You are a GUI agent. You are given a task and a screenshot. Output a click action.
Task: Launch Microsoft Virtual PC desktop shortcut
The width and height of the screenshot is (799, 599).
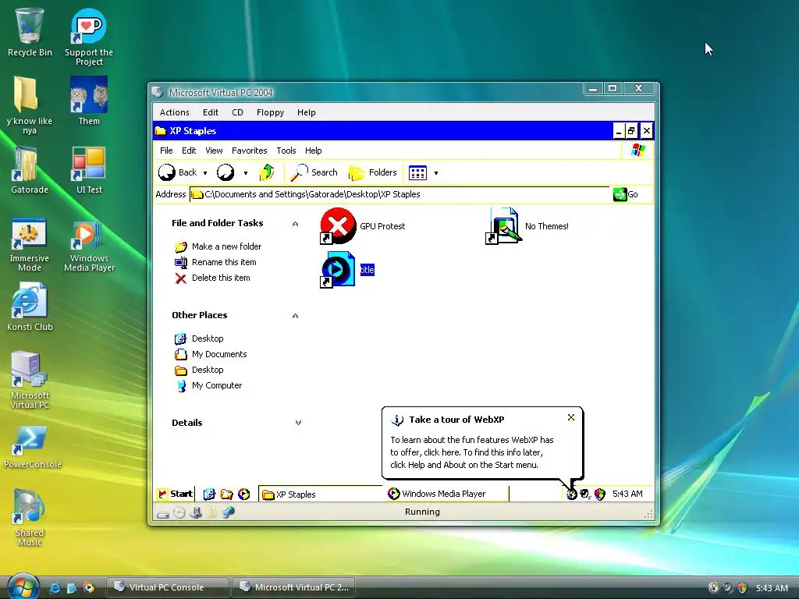[x=29, y=380]
